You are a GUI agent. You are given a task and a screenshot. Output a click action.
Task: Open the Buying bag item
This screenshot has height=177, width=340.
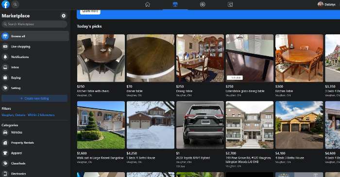pos(35,77)
